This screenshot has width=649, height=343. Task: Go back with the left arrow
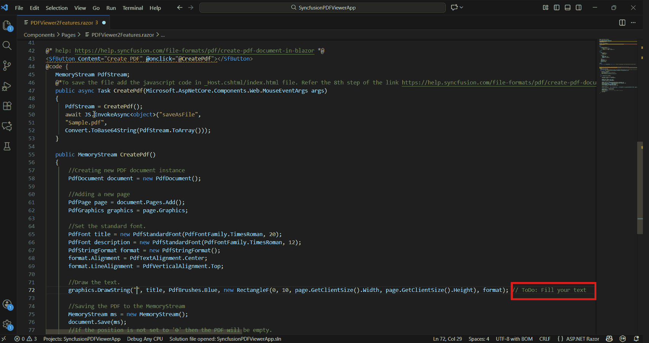[x=180, y=8]
